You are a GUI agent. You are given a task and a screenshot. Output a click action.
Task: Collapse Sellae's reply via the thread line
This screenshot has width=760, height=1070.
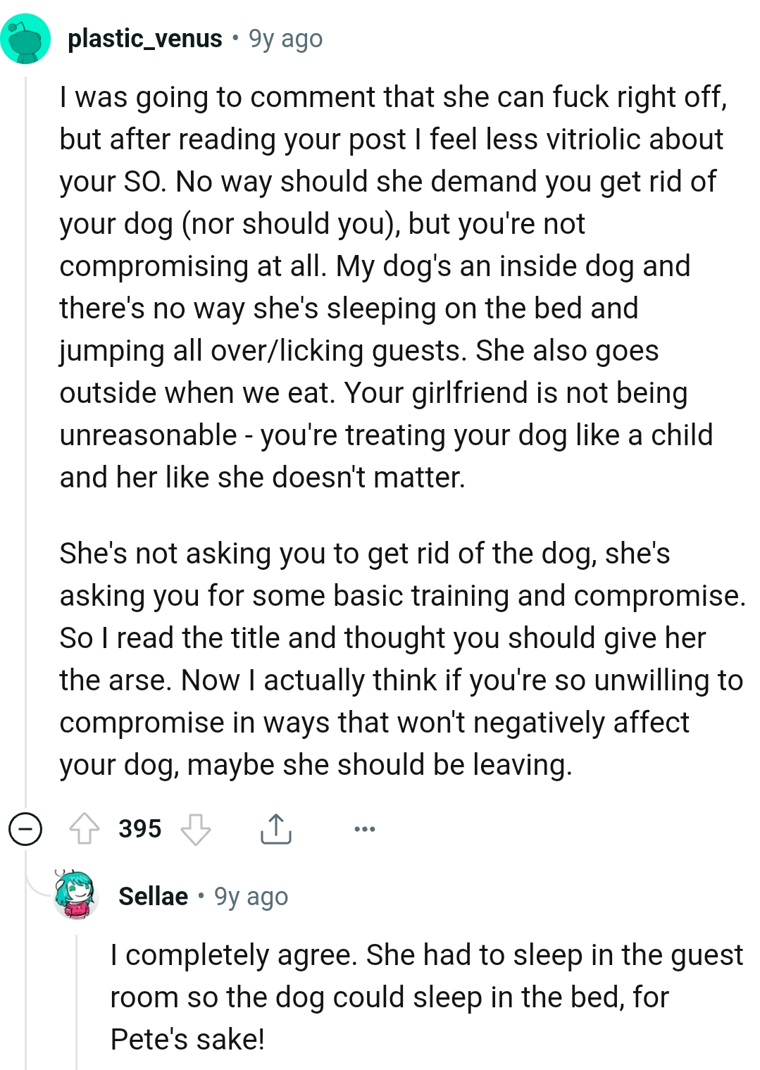pyautogui.click(x=77, y=1000)
